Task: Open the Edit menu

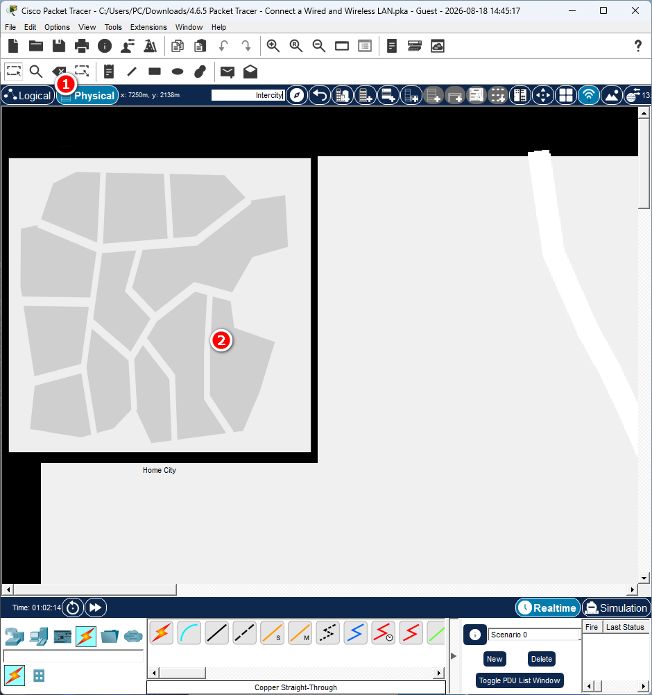Action: 30,27
